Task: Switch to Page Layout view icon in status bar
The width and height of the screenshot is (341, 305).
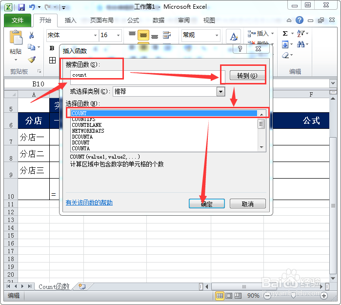Action: click(x=229, y=296)
